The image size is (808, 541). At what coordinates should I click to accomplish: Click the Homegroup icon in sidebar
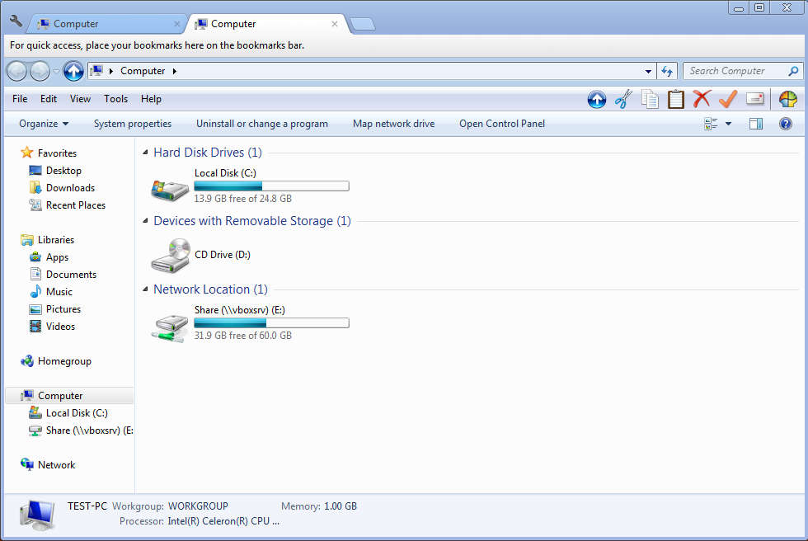[x=26, y=360]
